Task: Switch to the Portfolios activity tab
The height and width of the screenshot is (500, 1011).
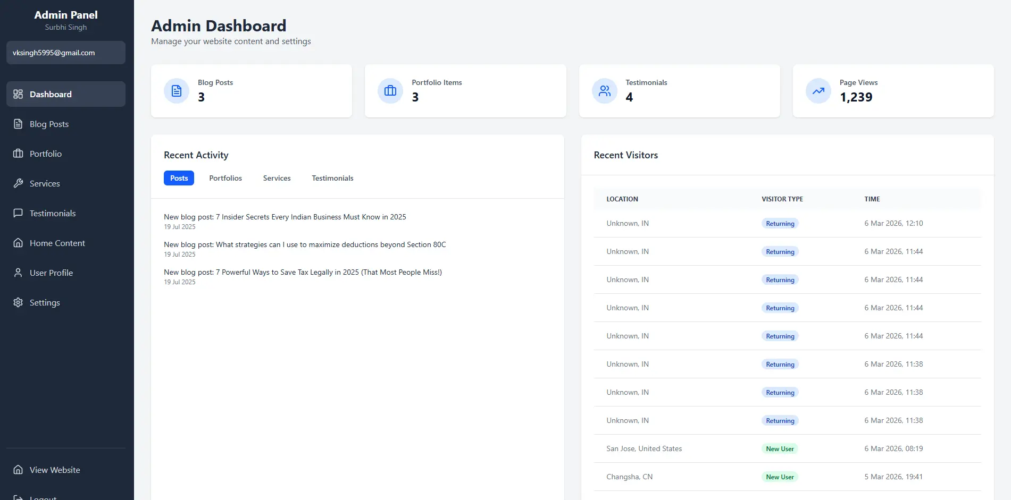Action: coord(225,178)
